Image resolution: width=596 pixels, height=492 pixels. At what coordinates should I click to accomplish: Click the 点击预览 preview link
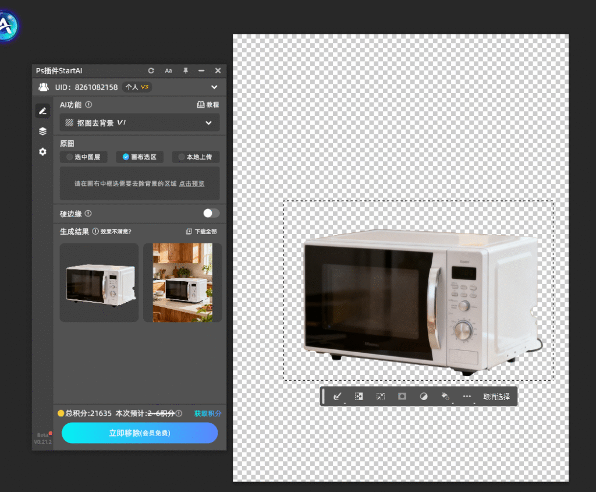coord(191,183)
